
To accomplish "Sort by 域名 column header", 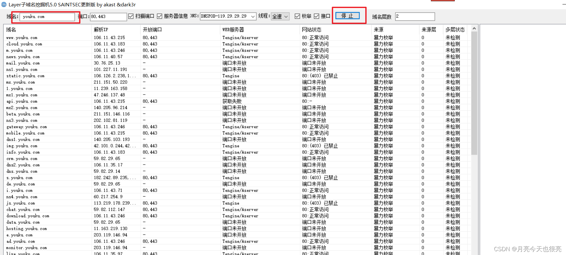I will pyautogui.click(x=48, y=30).
